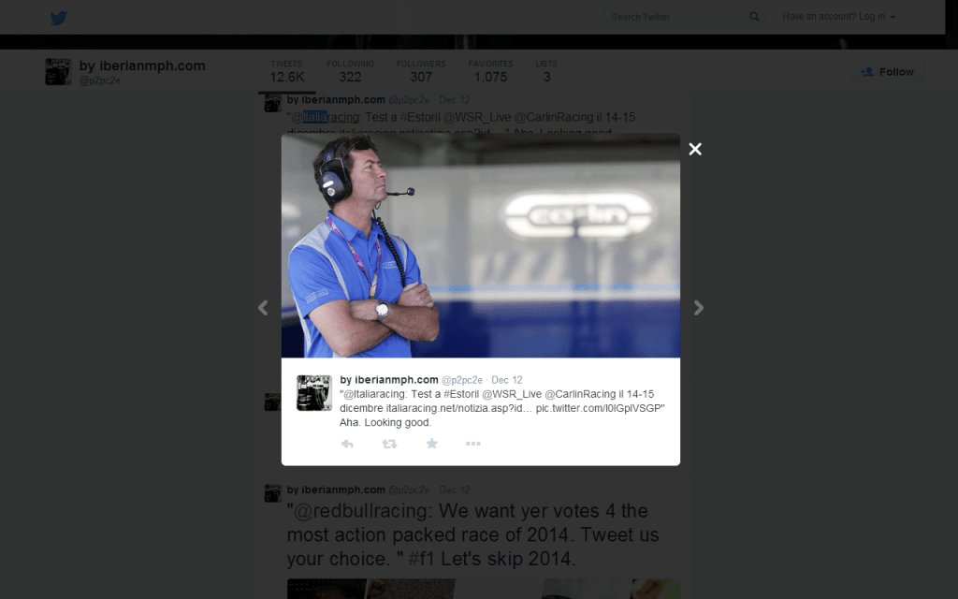Screen dimensions: 958x599
Task: Click the search magnifier icon
Action: coord(754,17)
